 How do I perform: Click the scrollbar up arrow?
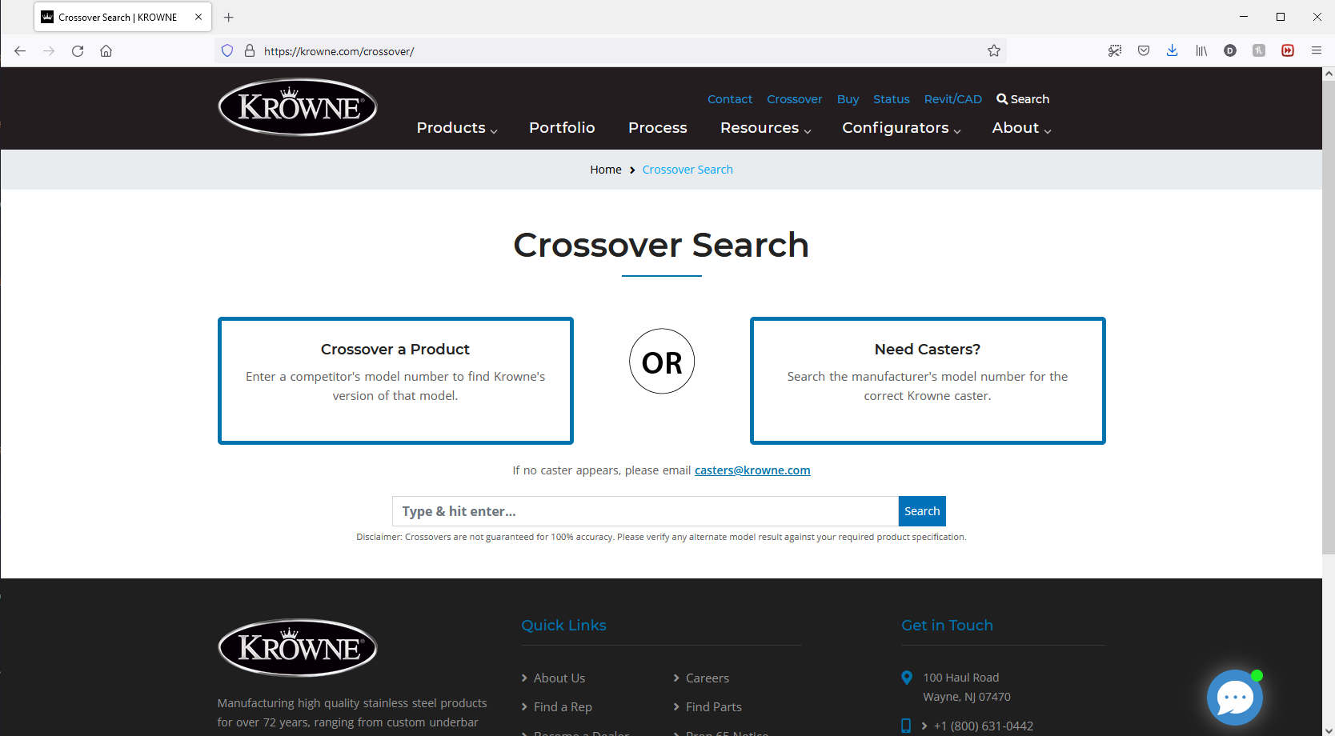point(1329,74)
